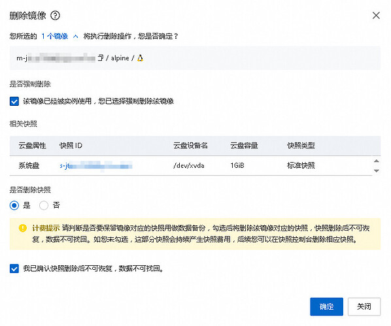The width and height of the screenshot is (391, 326).
Task: Open the 1个镜像 link
Action: pyautogui.click(x=55, y=37)
